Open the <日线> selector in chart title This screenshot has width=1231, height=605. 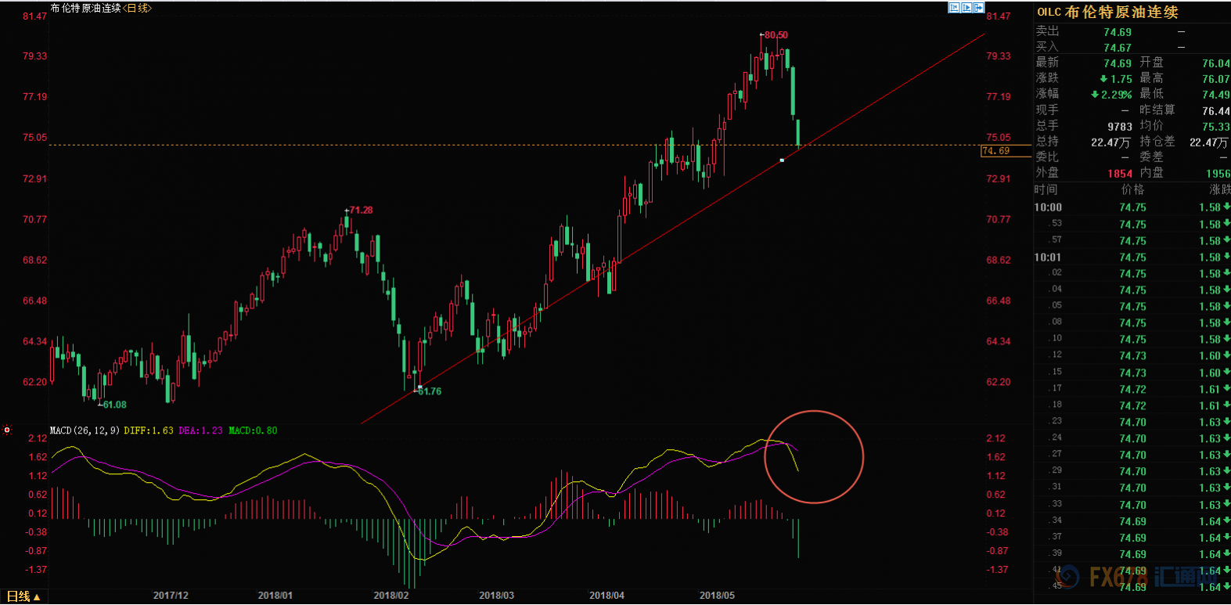point(138,8)
